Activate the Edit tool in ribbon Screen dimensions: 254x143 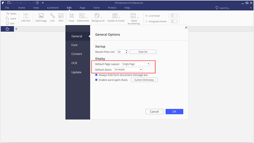tap(10, 24)
